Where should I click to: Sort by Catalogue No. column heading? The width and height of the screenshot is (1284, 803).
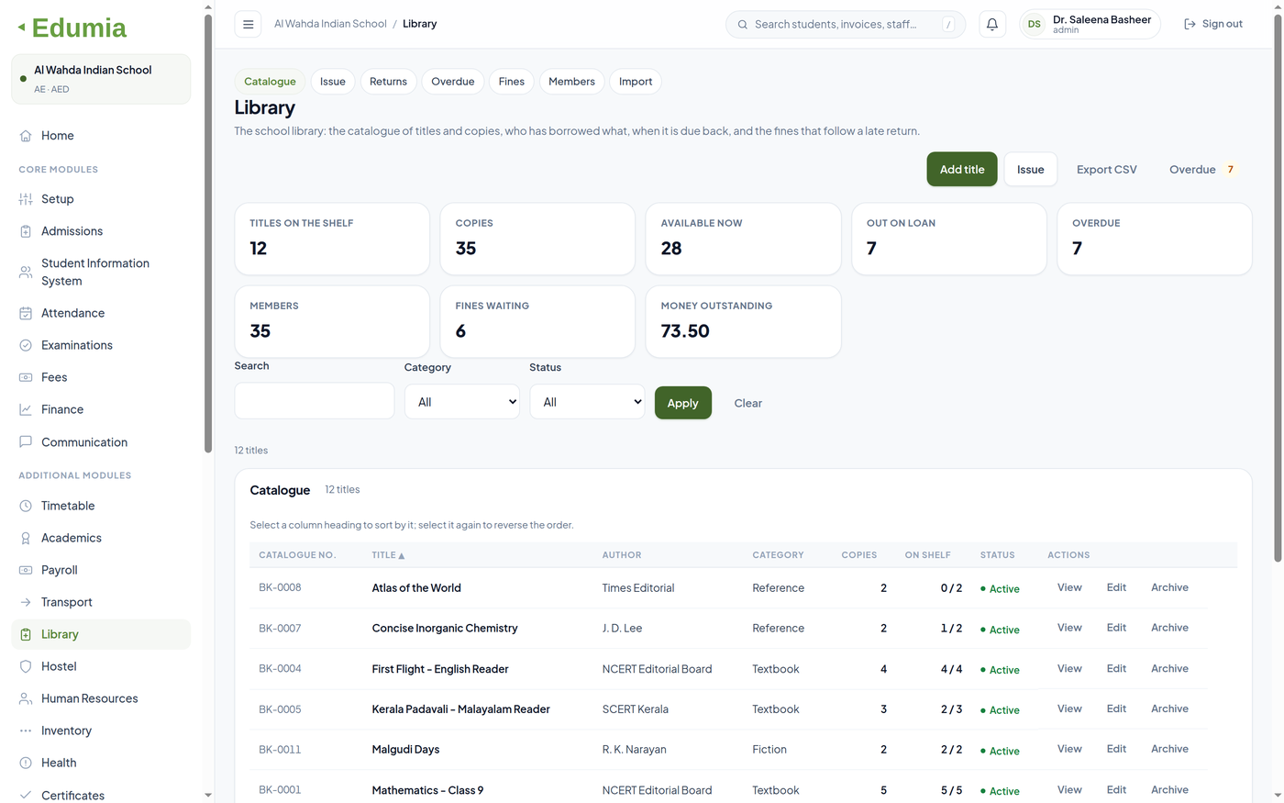(x=297, y=555)
